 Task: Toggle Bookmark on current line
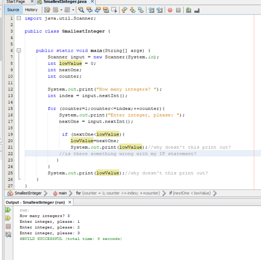click(141, 10)
